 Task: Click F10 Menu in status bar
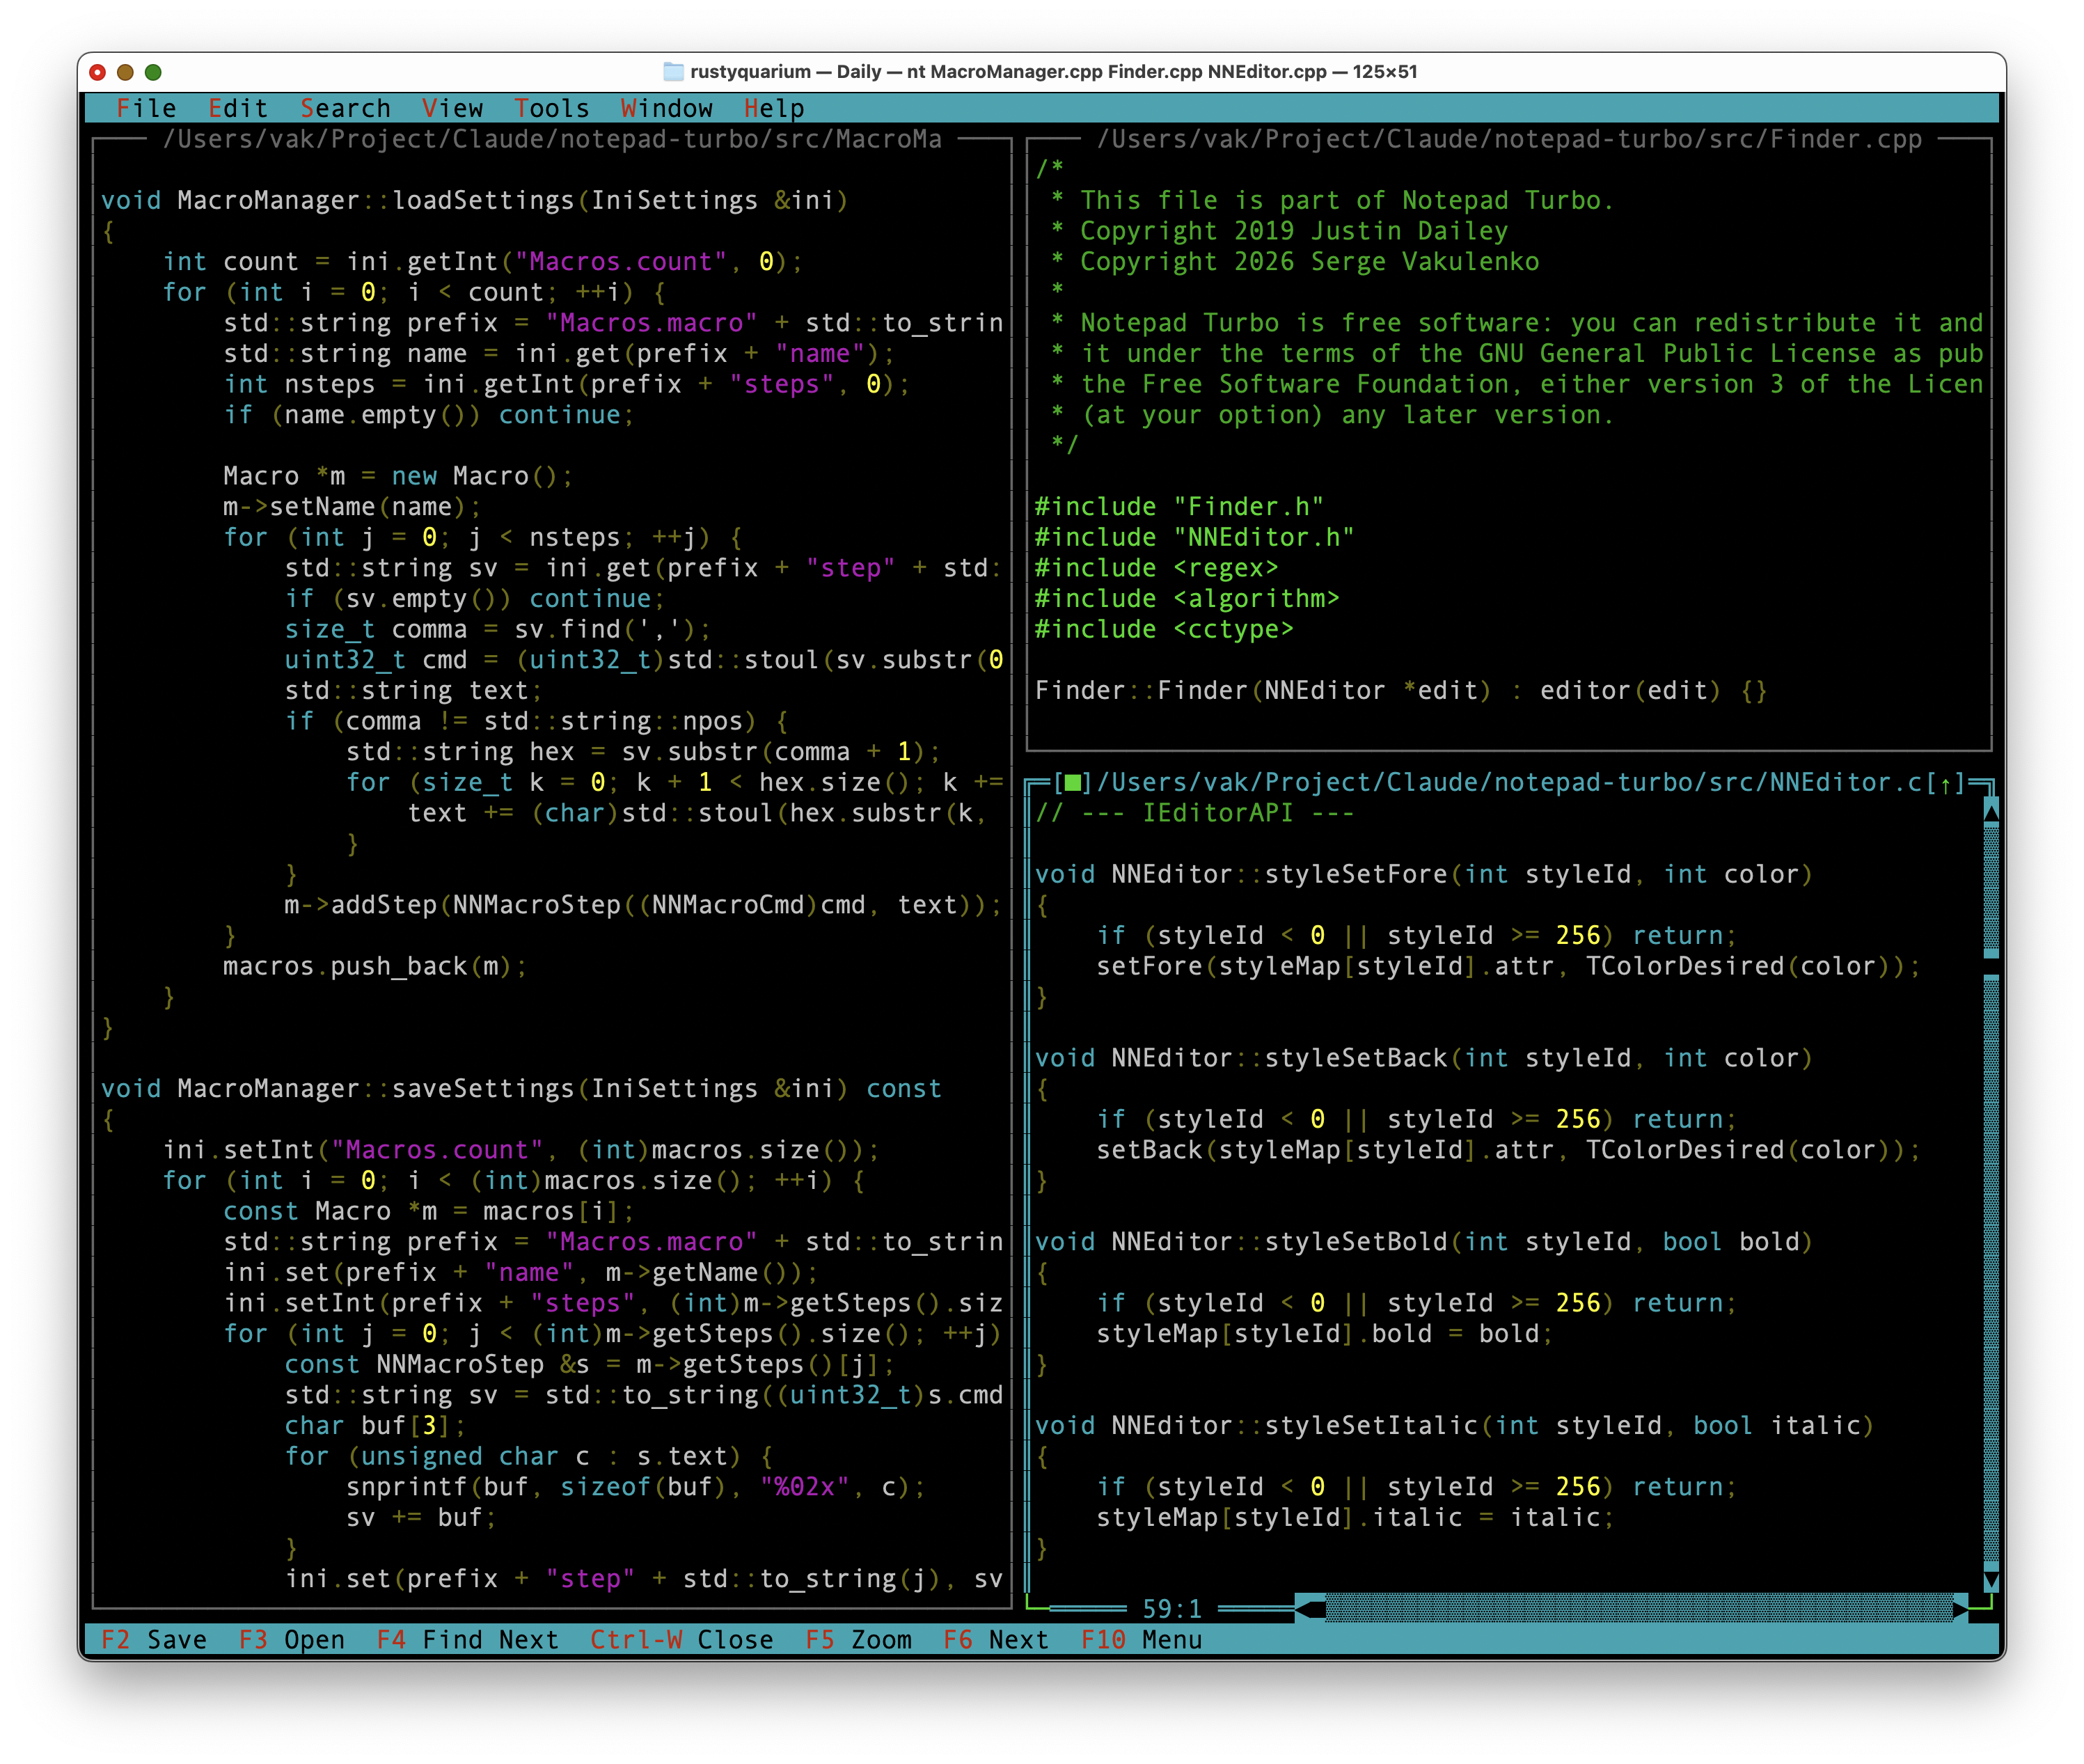(1142, 1640)
